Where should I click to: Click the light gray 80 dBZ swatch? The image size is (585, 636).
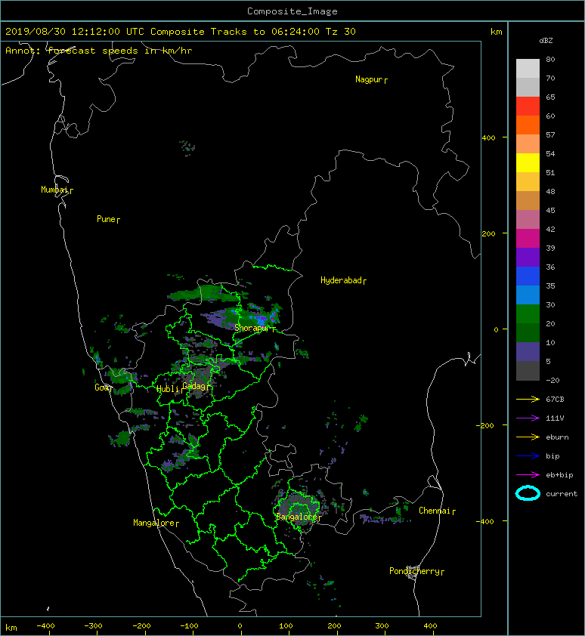coord(528,68)
